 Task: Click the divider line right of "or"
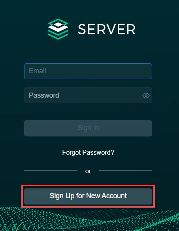coord(125,170)
